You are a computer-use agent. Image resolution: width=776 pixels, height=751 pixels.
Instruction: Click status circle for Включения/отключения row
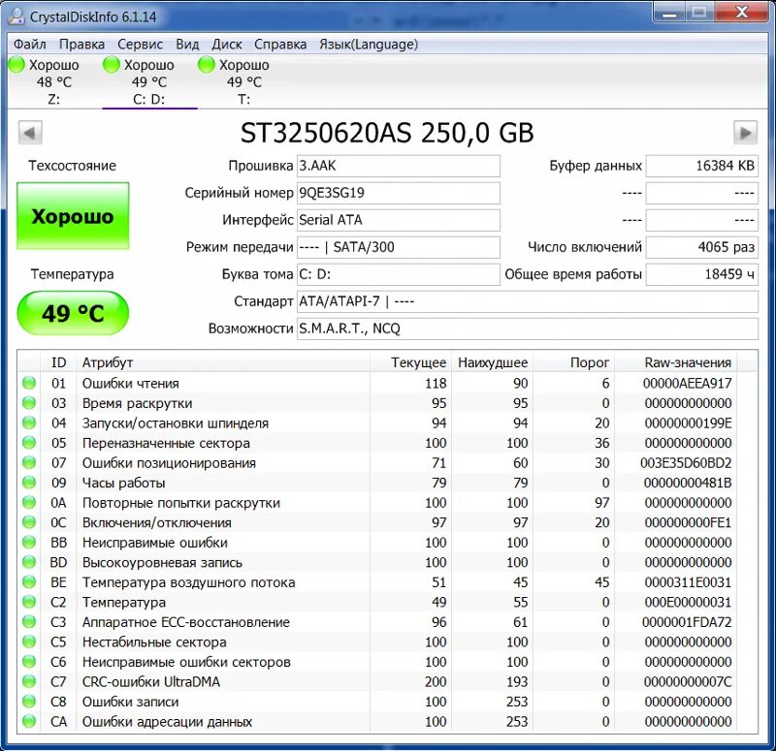tap(29, 522)
